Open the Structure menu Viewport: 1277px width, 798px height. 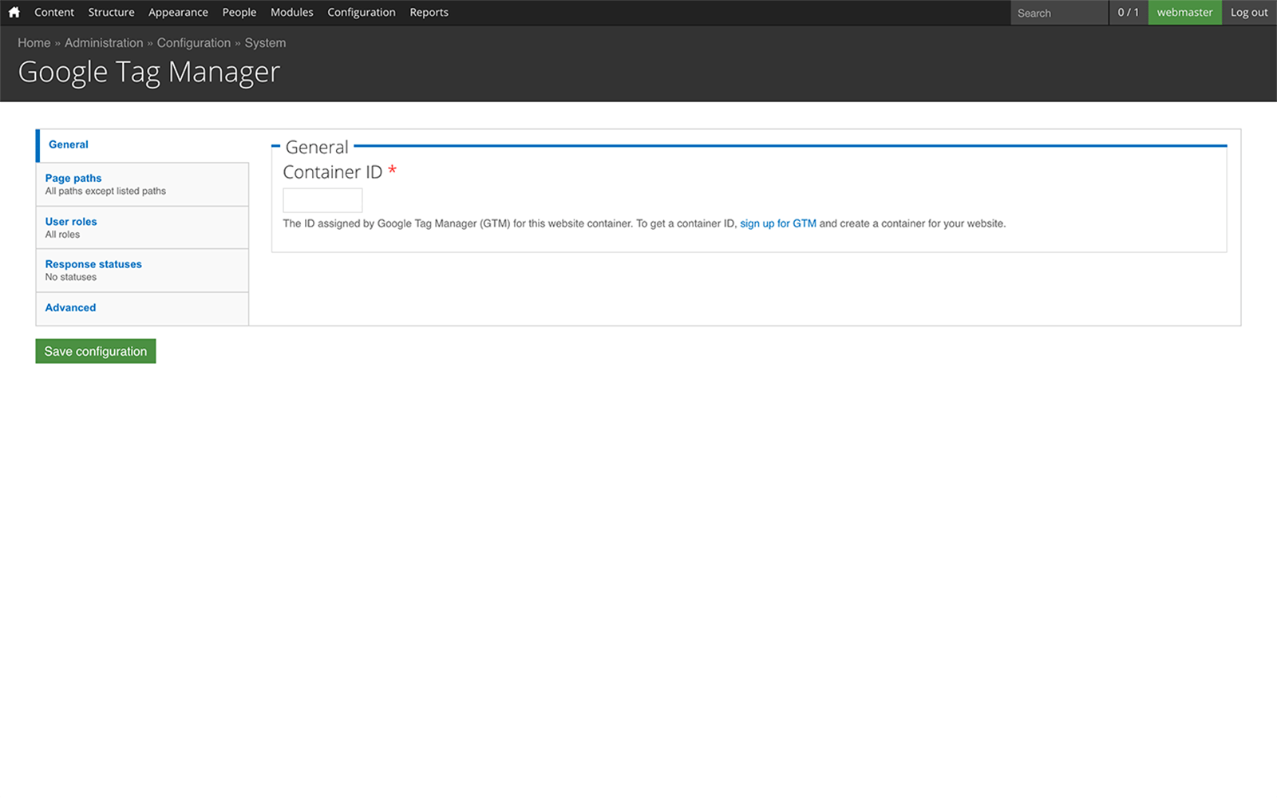point(111,12)
